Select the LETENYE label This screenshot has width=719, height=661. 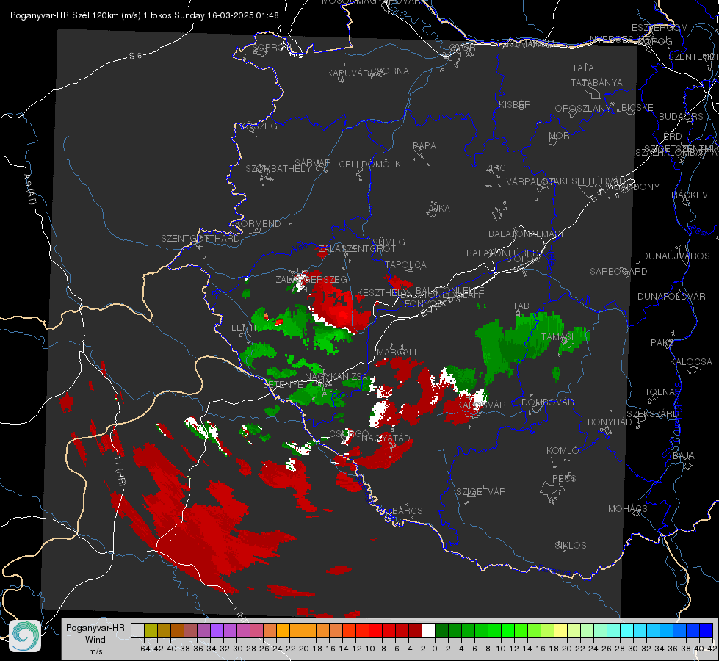[x=283, y=385]
